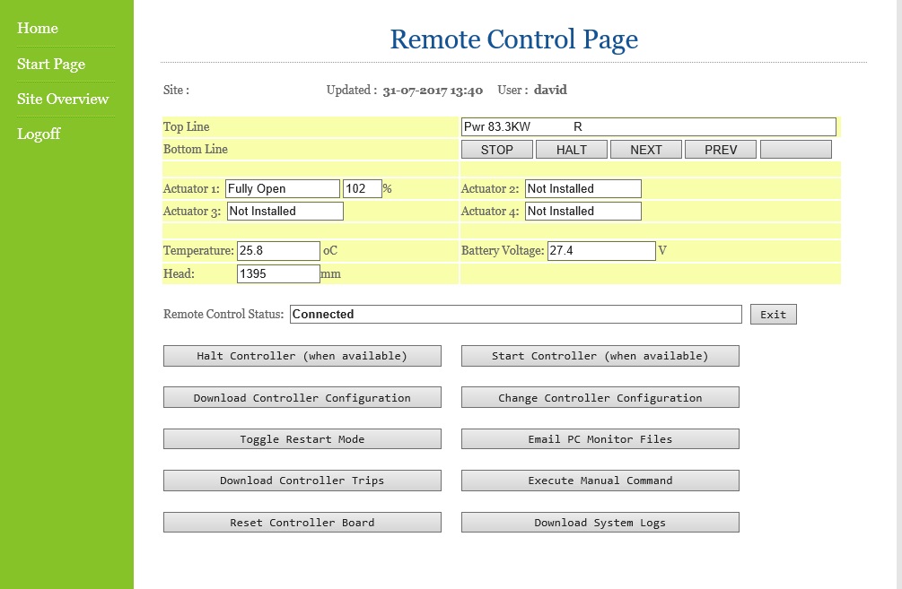
Task: Click the Temperature field 25.8
Action: [278, 250]
